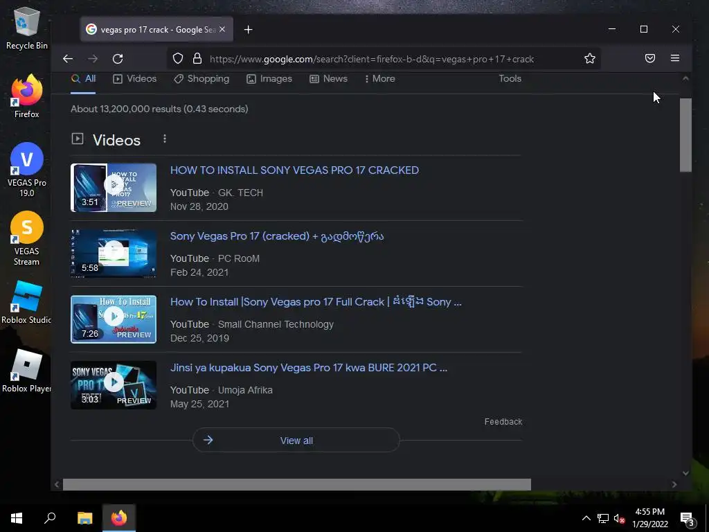Play the Small Channel Technology 7:26 thumbnail
709x532 pixels.
pyautogui.click(x=114, y=319)
